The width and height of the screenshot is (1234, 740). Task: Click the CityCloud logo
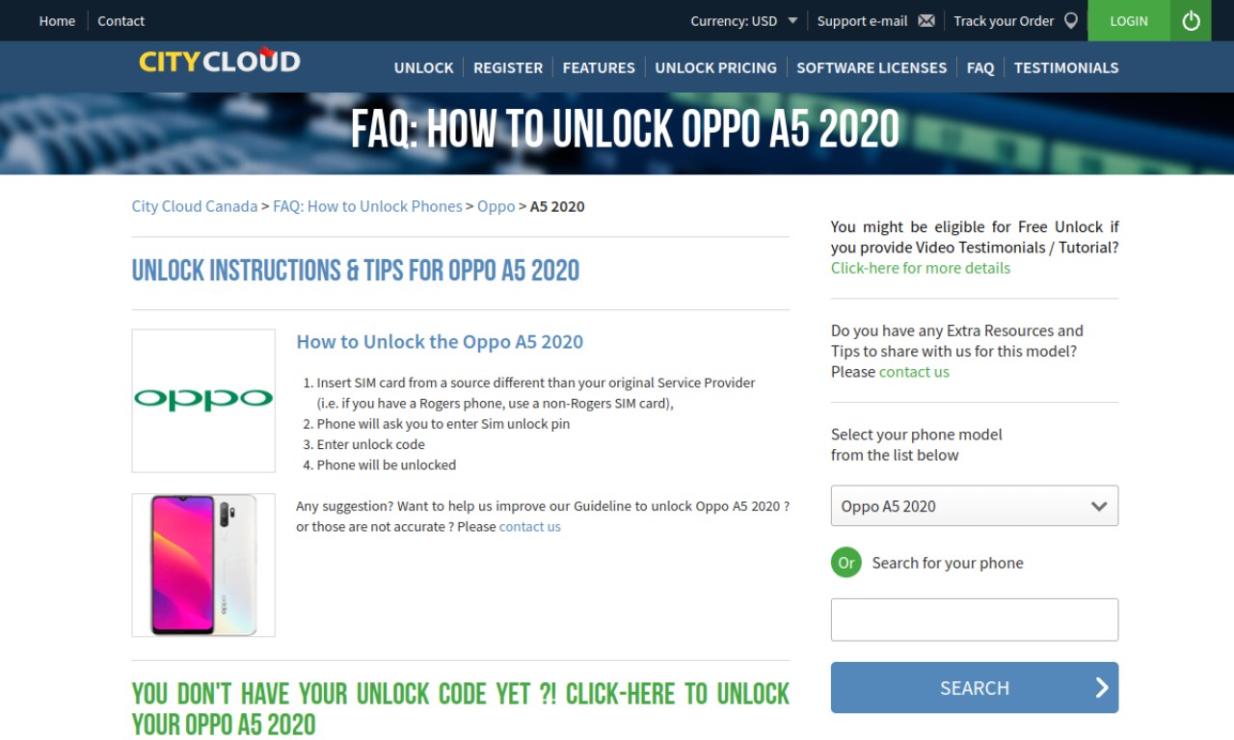pos(220,62)
